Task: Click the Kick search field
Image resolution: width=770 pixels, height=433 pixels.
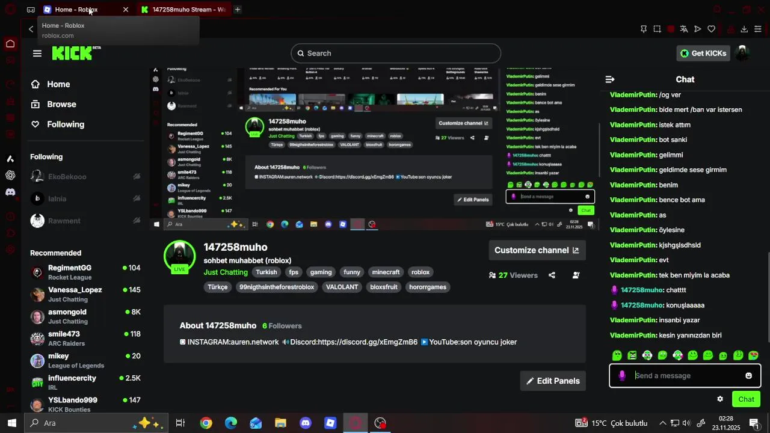Action: (396, 54)
